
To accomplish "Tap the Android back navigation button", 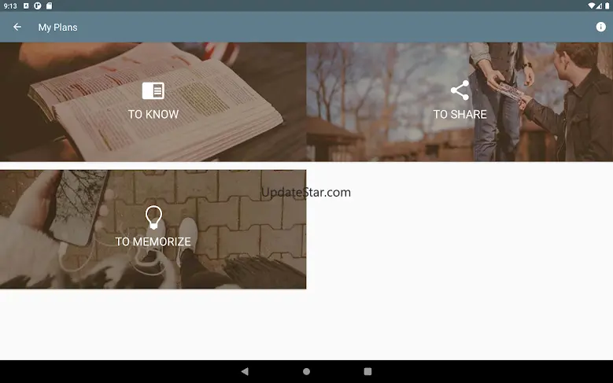I will 245,371.
